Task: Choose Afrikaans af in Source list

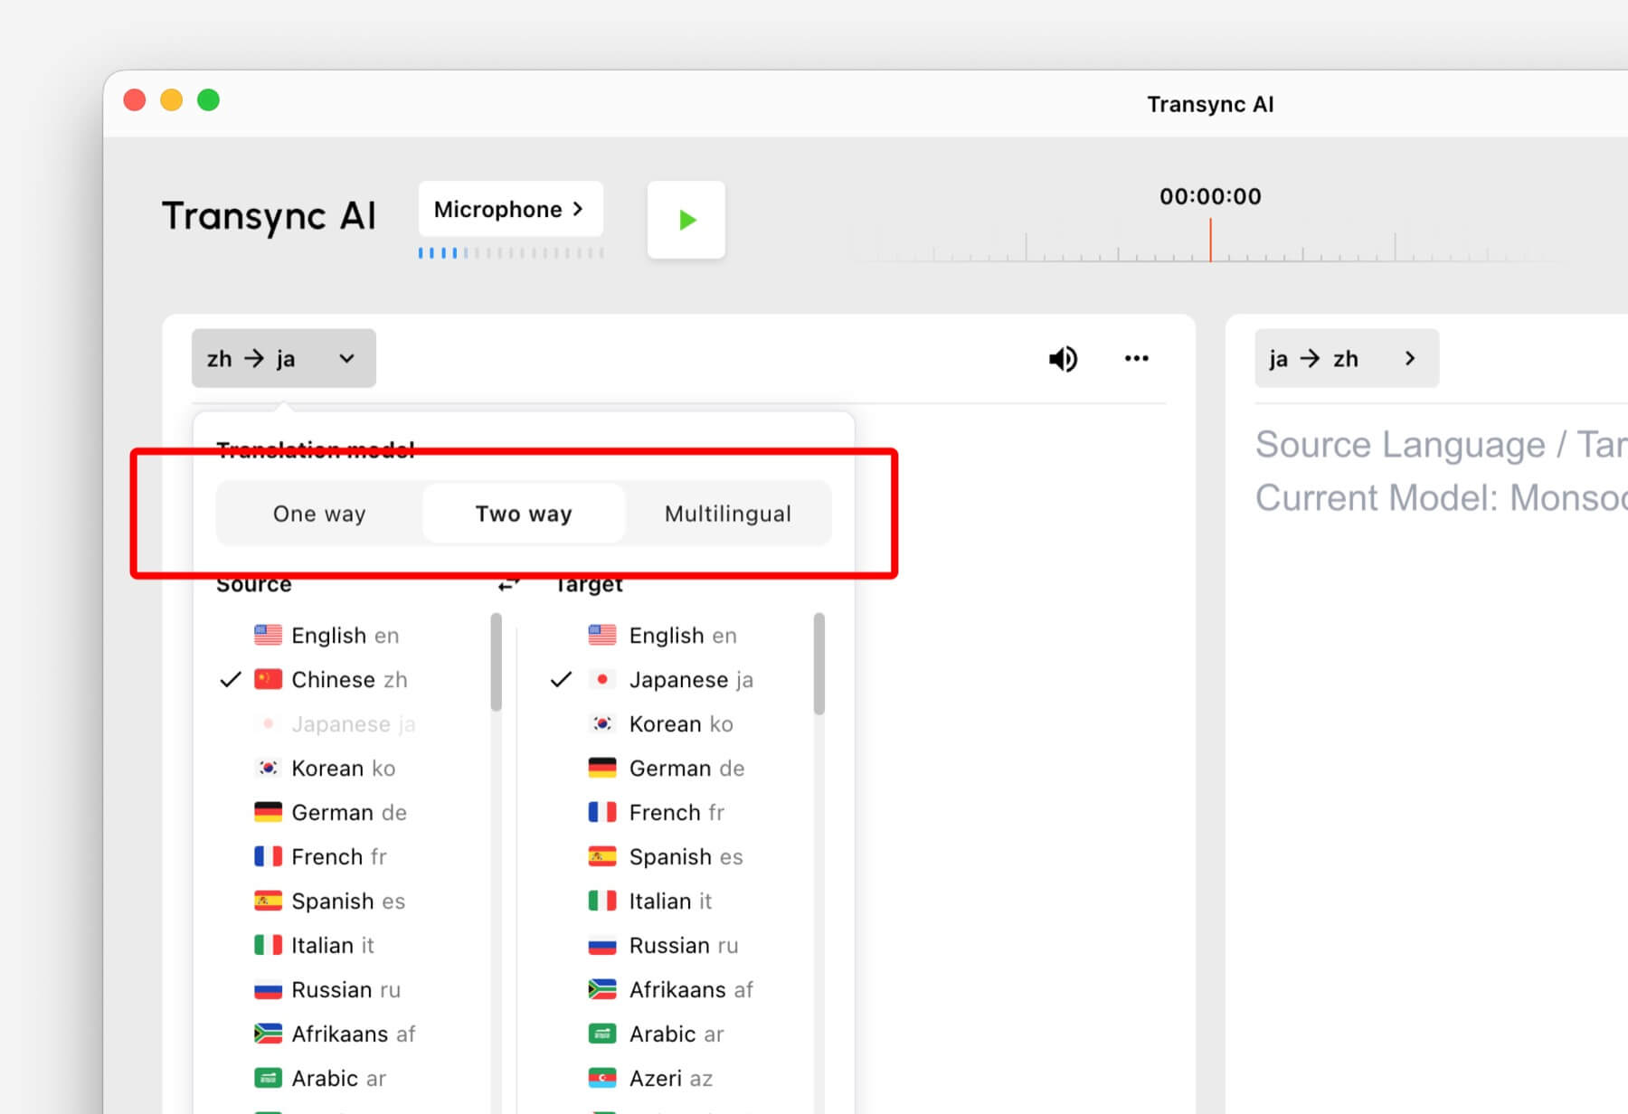Action: tap(335, 1034)
